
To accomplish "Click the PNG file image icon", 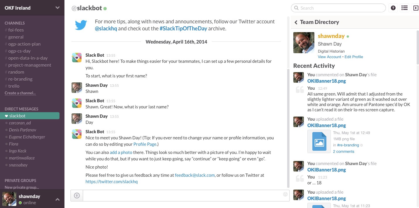I will coord(319,141).
